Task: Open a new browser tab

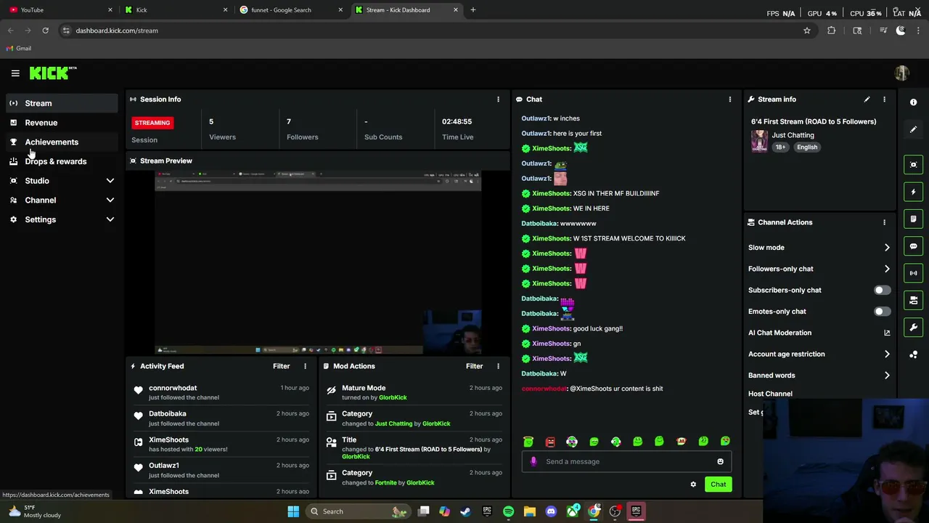Action: [472, 10]
